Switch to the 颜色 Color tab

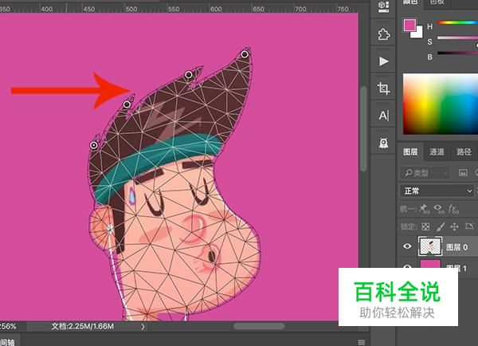[x=410, y=3]
